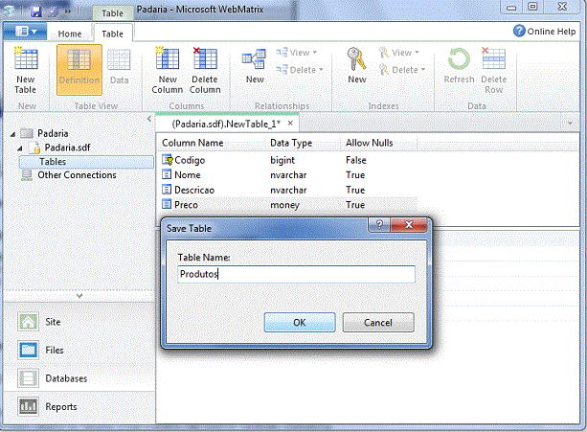Image resolution: width=587 pixels, height=432 pixels.
Task: Collapse the left navigation pane arrow
Action: tap(149, 119)
